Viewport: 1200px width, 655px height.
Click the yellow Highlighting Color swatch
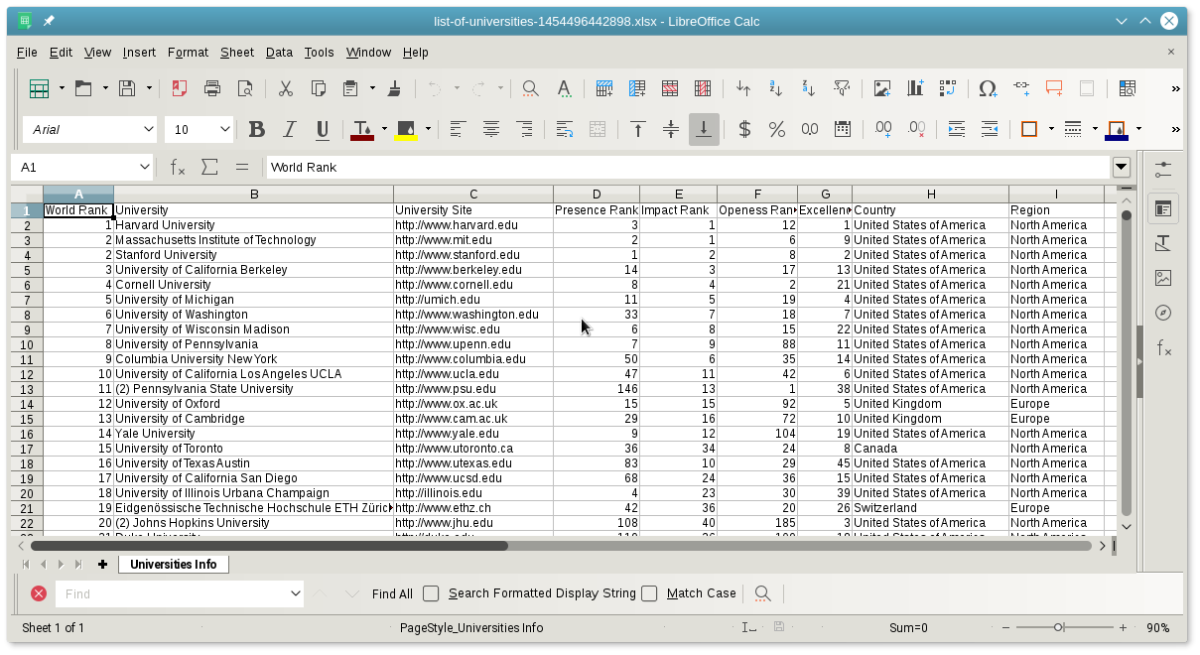(x=406, y=129)
